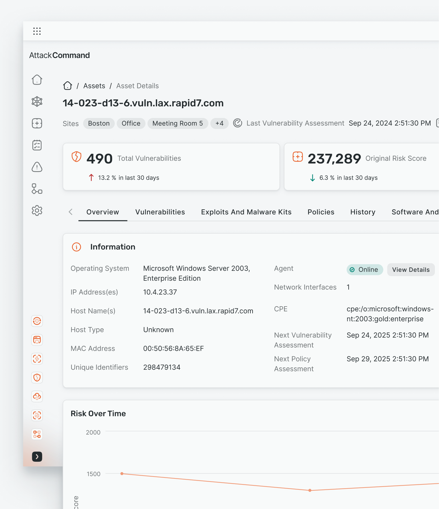This screenshot has height=509, width=439.
Task: Click the Online agent status badge
Action: point(365,270)
